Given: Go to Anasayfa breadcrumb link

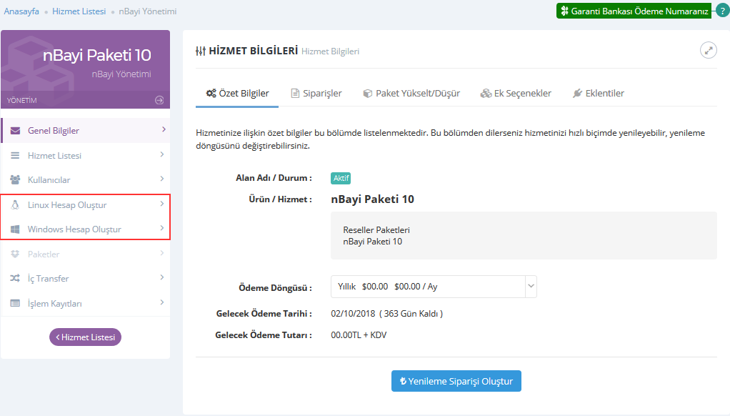Looking at the screenshot, I should pyautogui.click(x=21, y=11).
